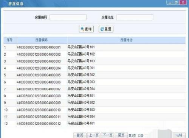
Task: Close the 房屋信息 window
Action: click(x=183, y=3)
